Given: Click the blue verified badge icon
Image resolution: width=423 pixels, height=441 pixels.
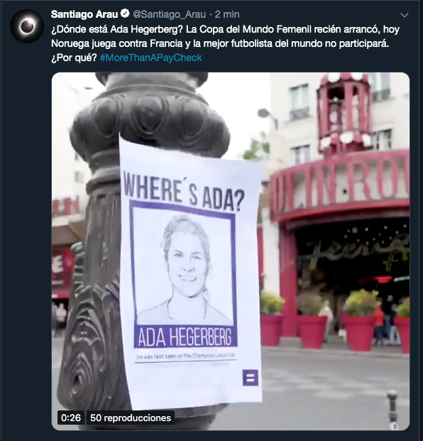Looking at the screenshot, I should coord(125,13).
